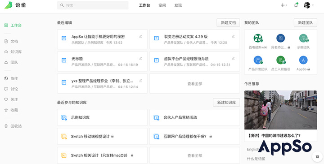Open the 周老师三 team avatar
This screenshot has height=164, width=324.
click(x=280, y=38)
